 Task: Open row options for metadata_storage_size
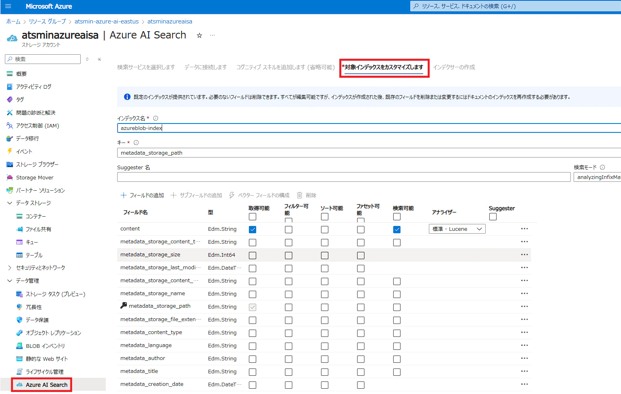click(x=525, y=255)
